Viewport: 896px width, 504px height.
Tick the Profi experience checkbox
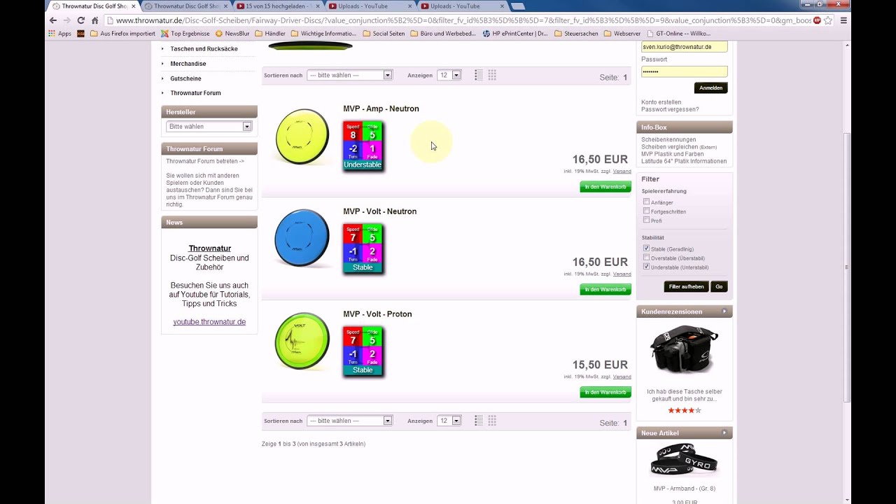click(646, 220)
